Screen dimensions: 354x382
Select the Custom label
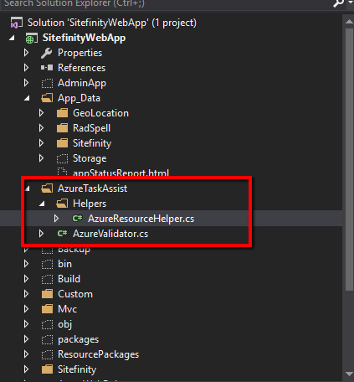pyautogui.click(x=75, y=294)
